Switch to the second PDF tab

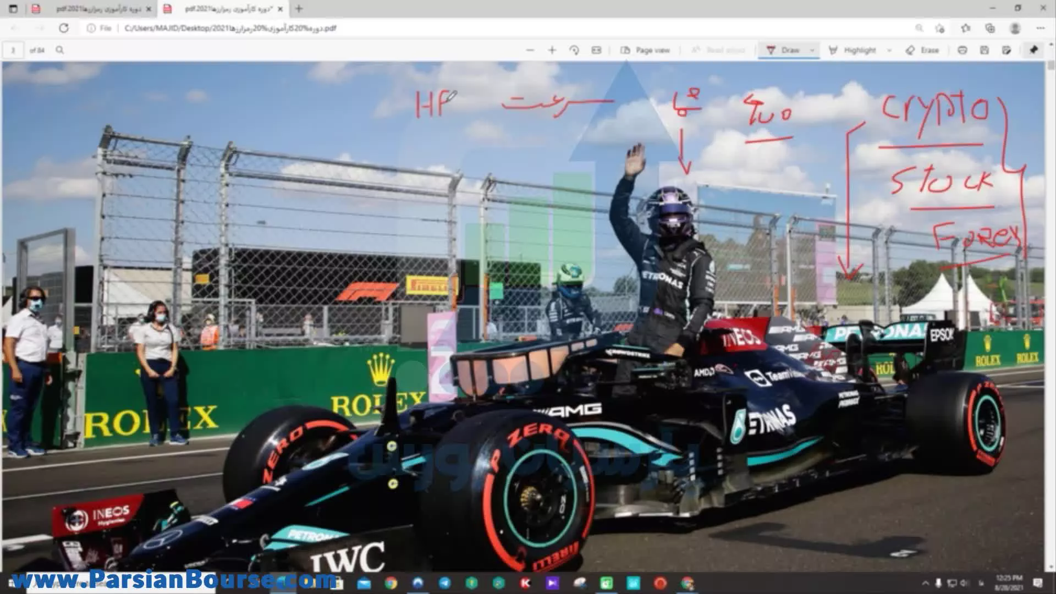(x=223, y=9)
